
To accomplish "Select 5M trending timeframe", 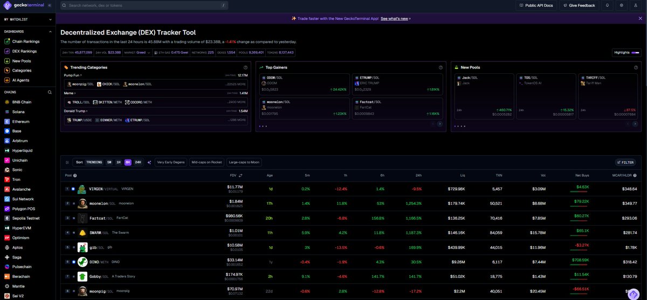I will tap(109, 162).
